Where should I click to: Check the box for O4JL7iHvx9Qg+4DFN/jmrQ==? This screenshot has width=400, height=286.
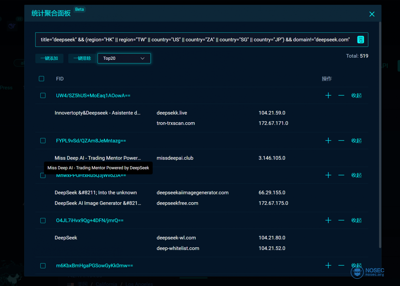coord(43,221)
